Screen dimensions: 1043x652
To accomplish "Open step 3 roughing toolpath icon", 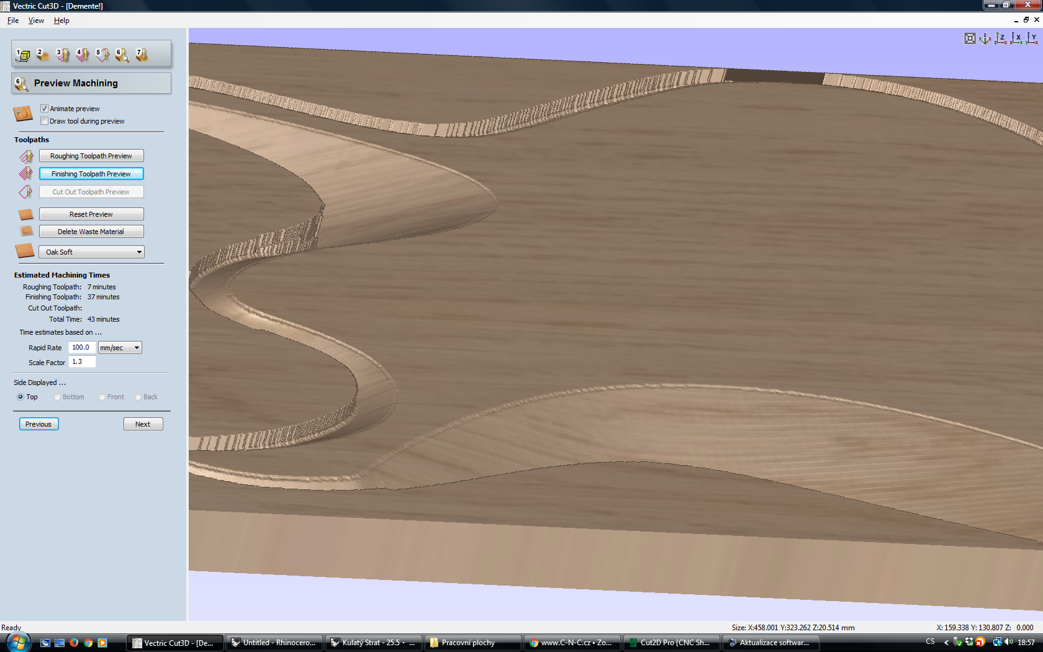I will tap(62, 55).
